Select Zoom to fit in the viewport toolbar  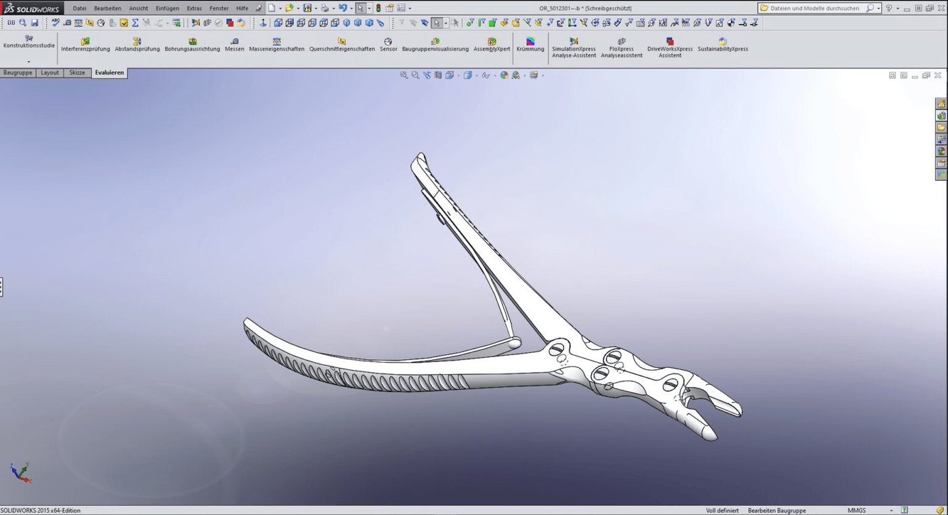(x=404, y=75)
